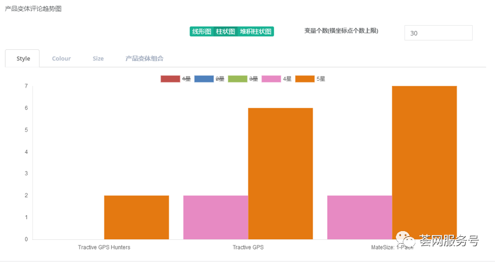Image resolution: width=495 pixels, height=262 pixels.
Task: Click the pink 4星 bar for MateSize 1-Pack
Action: (359, 217)
